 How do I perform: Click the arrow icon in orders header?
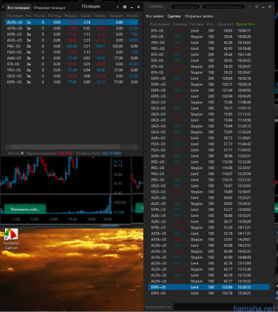250,7
